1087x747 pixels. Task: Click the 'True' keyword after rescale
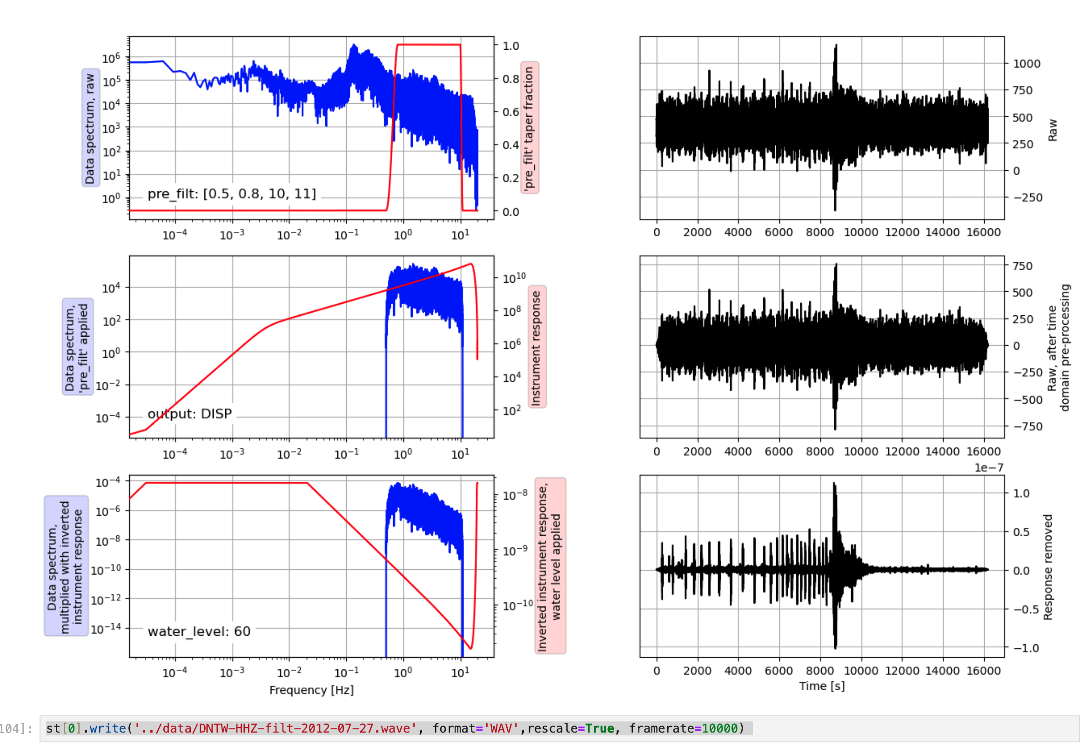coord(600,729)
